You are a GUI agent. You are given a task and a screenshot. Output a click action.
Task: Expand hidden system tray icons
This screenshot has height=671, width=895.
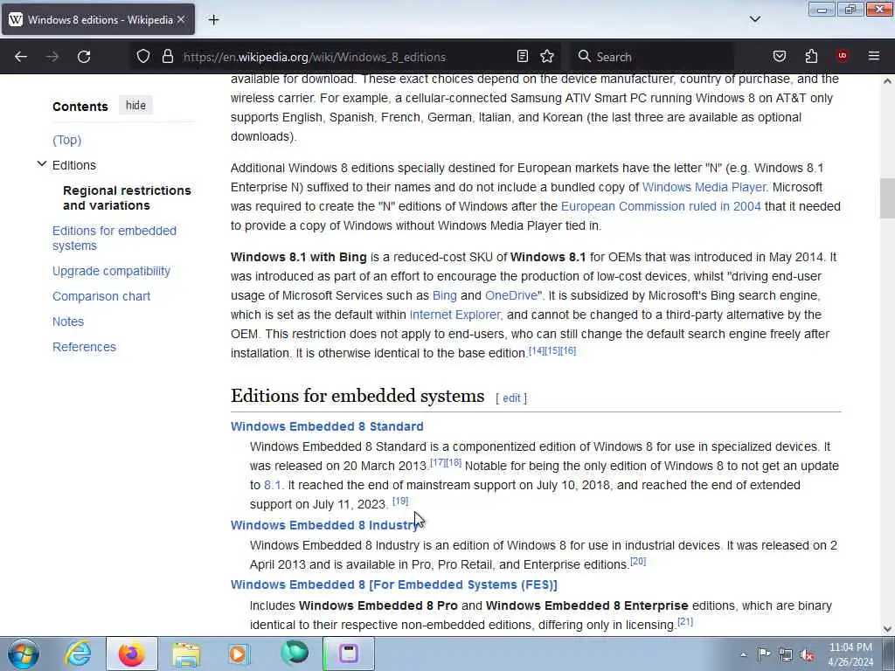pyautogui.click(x=743, y=654)
